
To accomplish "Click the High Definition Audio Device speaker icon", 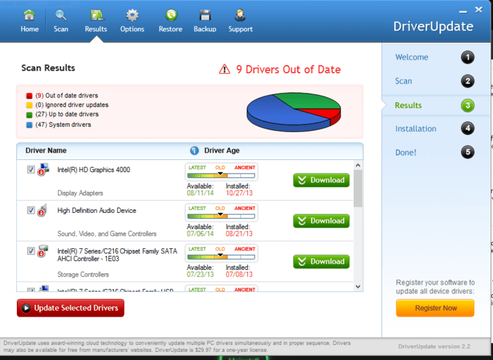I will point(42,211).
